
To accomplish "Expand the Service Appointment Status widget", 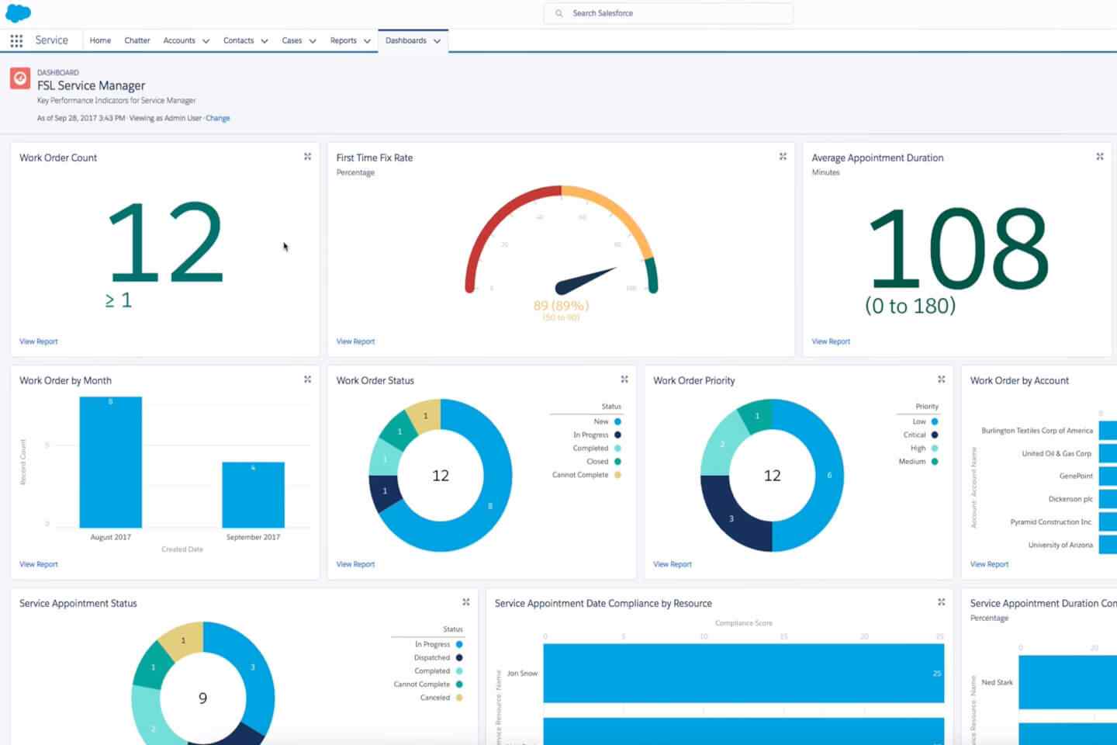I will tap(466, 602).
